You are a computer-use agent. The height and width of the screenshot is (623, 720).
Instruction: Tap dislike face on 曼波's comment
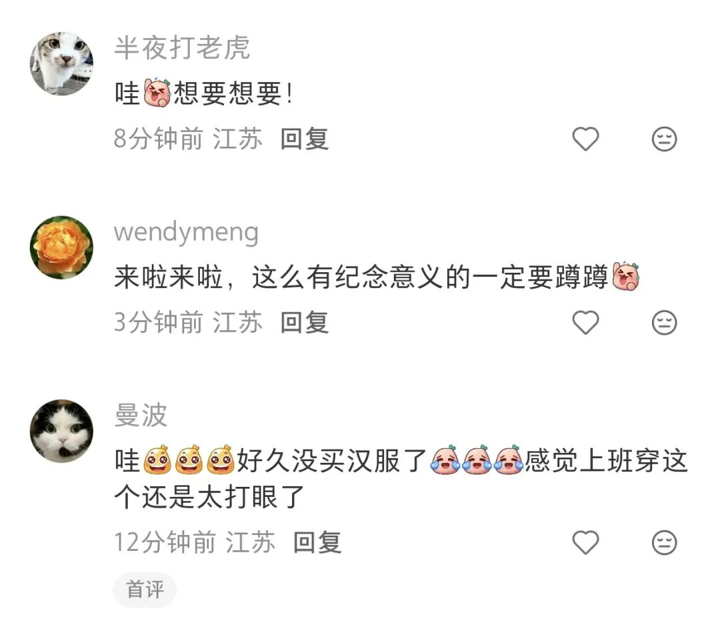tap(664, 542)
